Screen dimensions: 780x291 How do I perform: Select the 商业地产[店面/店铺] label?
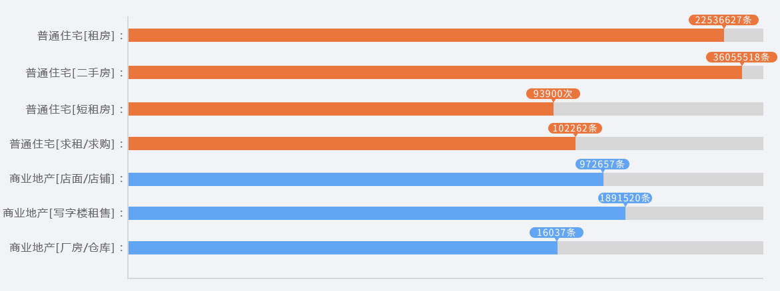[67, 179]
